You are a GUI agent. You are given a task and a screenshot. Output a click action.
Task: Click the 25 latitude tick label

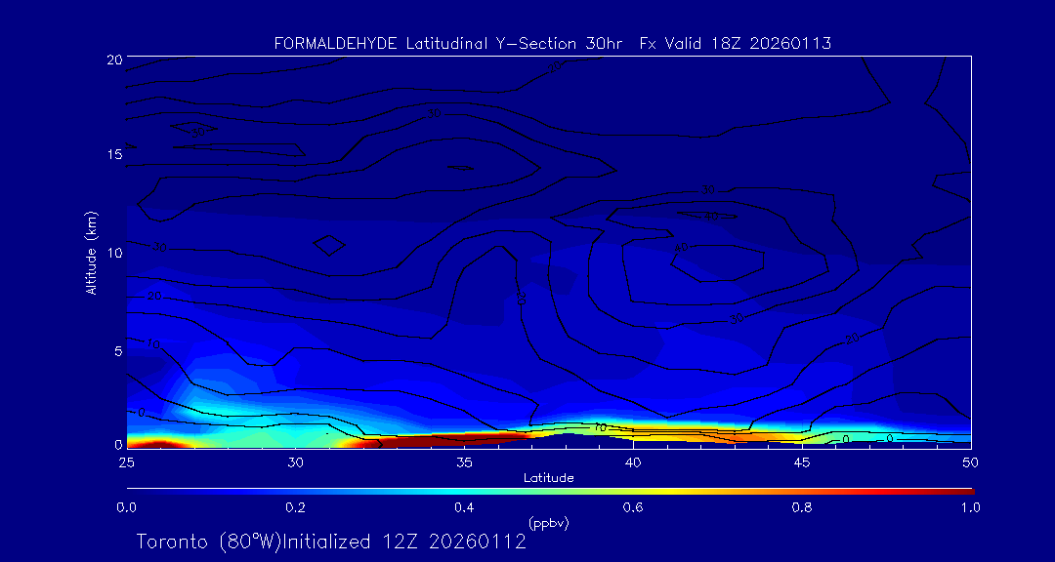(126, 462)
